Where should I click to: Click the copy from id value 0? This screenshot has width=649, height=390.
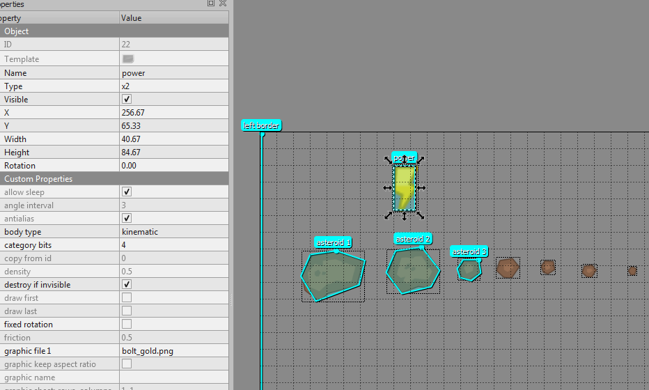pyautogui.click(x=174, y=258)
